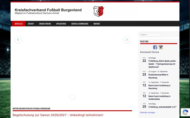Screen dimensions: 190x118
Task: Click the Aug 22 date badge
Action: [x=144, y=60]
